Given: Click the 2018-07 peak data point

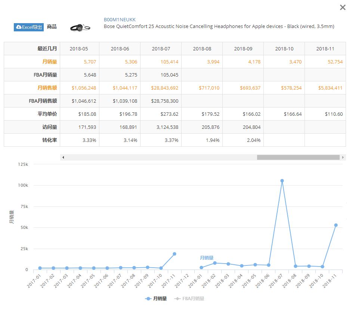Looking at the screenshot, I should point(282,181).
